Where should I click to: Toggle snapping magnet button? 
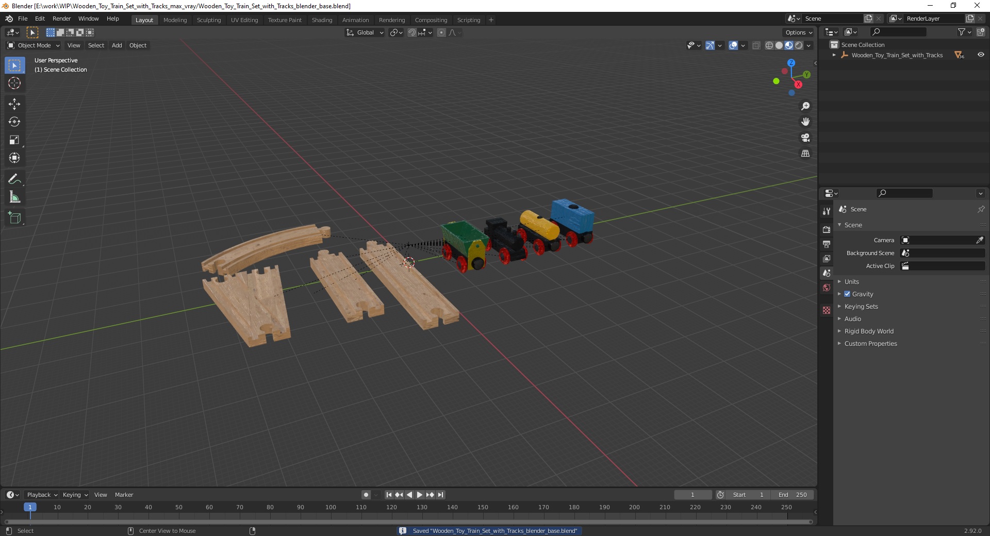(x=412, y=32)
